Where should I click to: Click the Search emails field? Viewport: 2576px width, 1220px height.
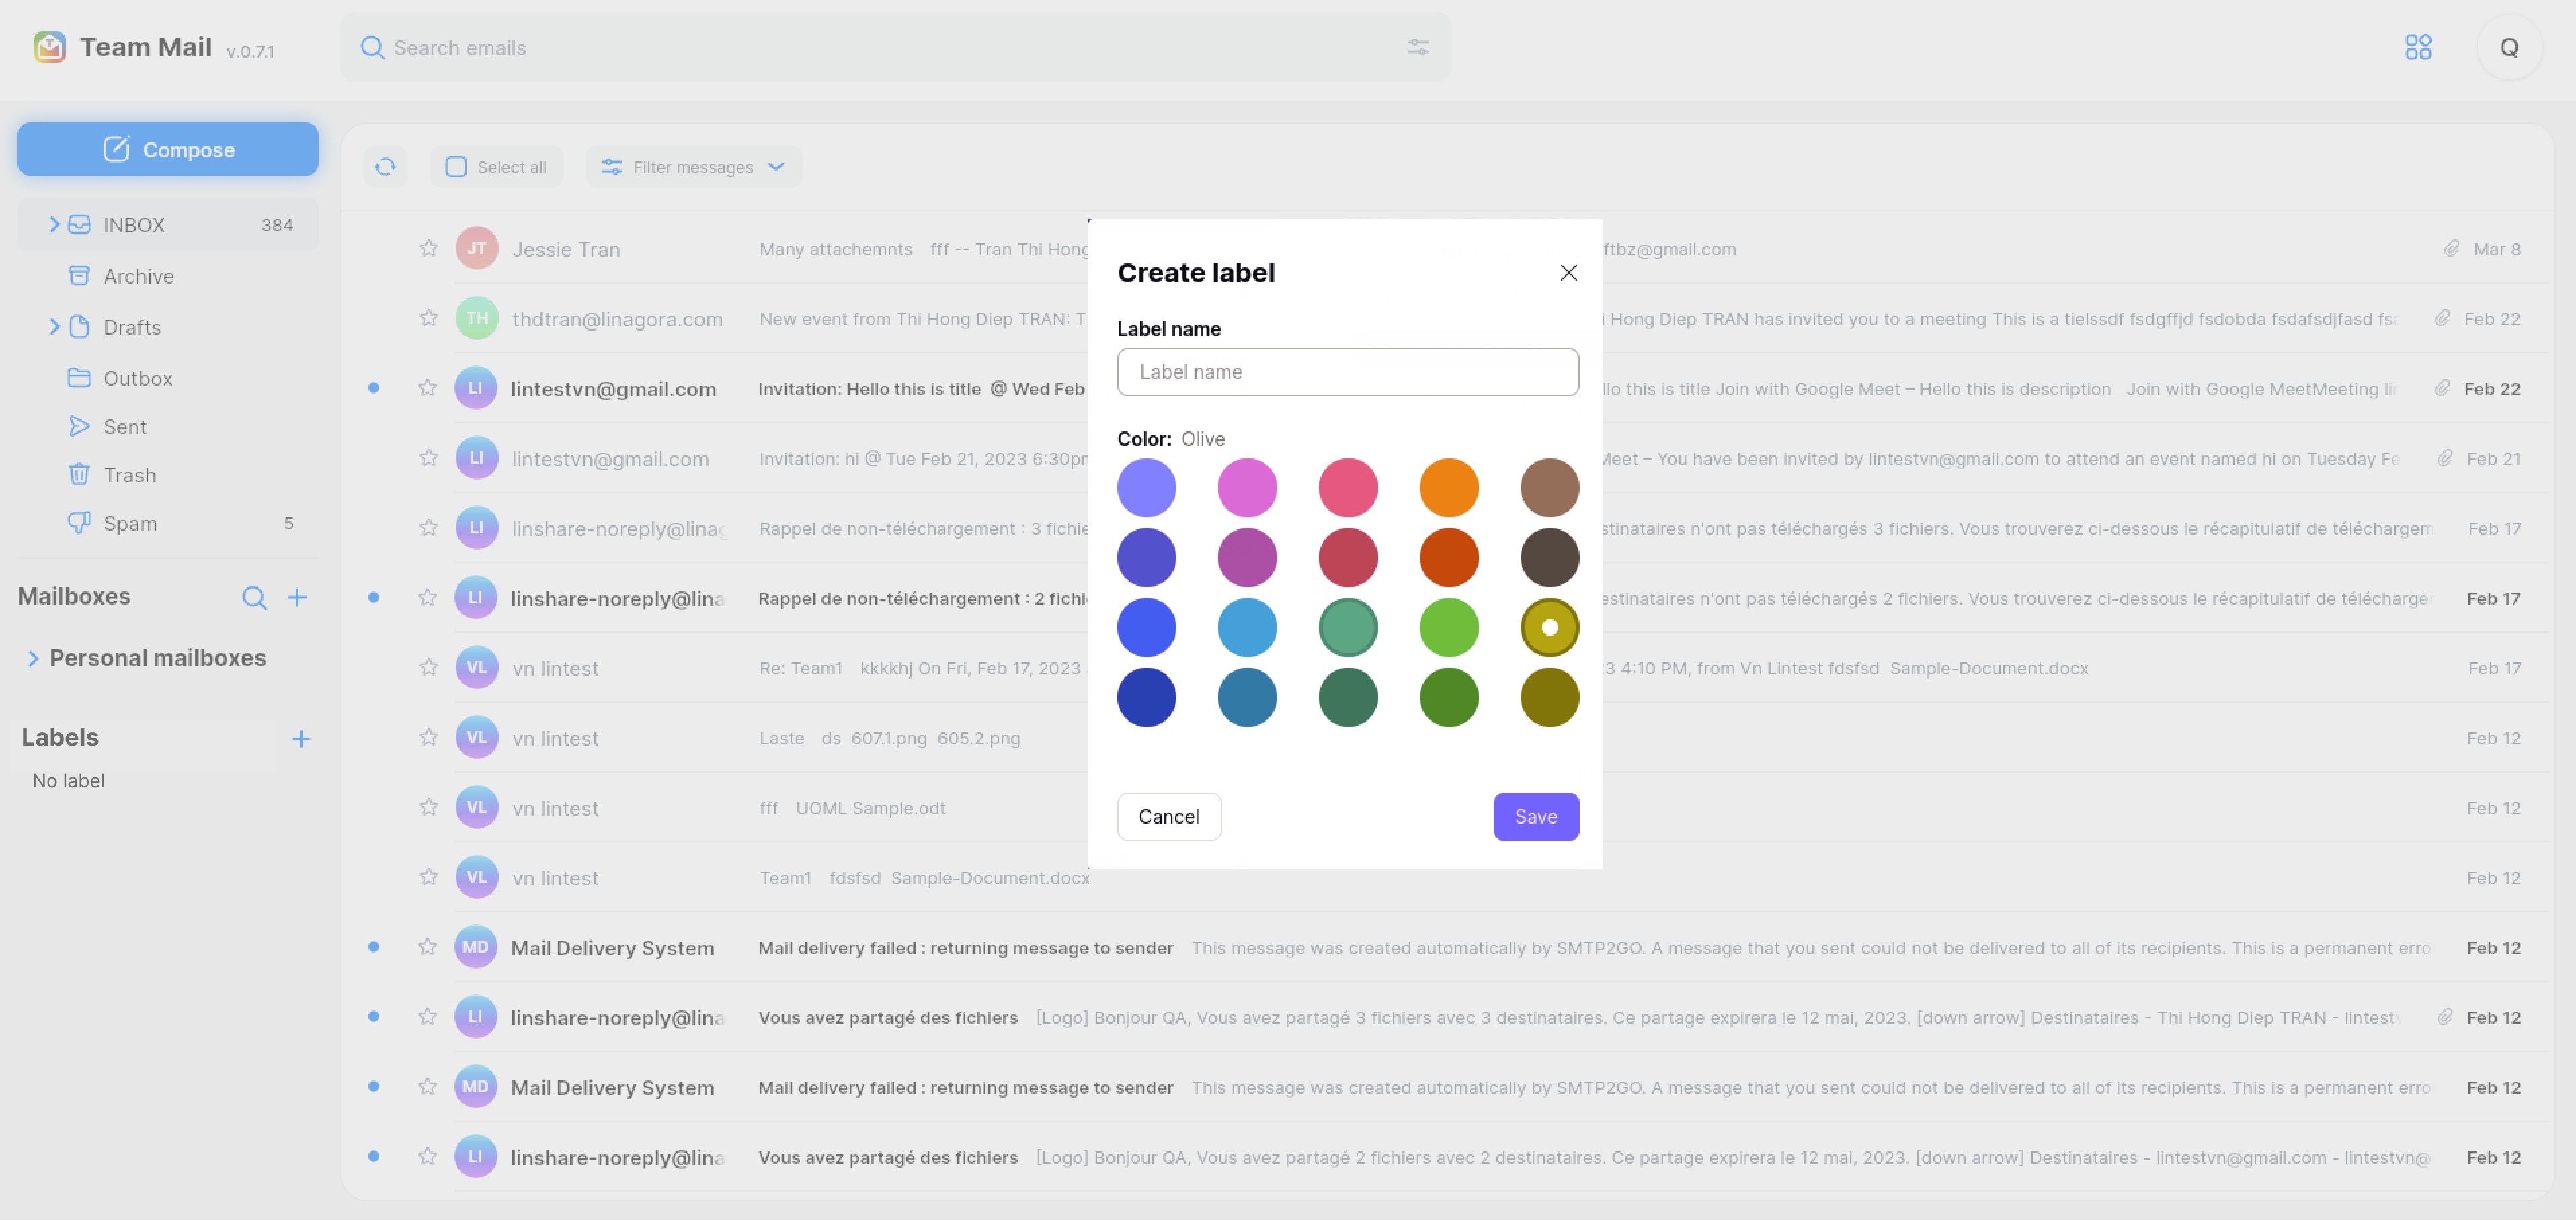(x=895, y=47)
